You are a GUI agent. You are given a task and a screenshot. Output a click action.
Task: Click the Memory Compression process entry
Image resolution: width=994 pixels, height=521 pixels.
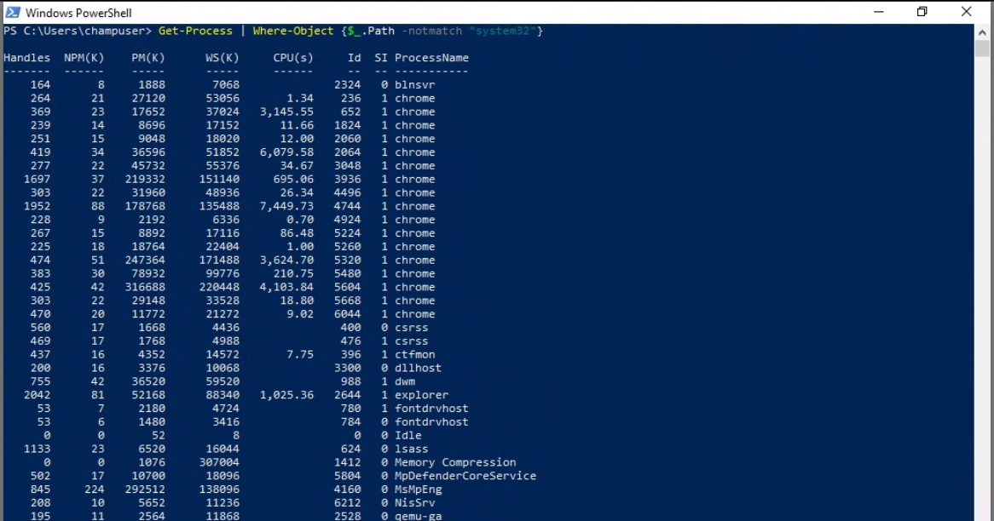pyautogui.click(x=455, y=462)
